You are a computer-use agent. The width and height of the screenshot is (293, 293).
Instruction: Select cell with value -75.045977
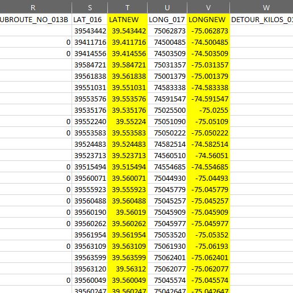point(208,223)
